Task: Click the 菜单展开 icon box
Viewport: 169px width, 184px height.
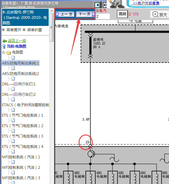Action: (x=3, y=30)
